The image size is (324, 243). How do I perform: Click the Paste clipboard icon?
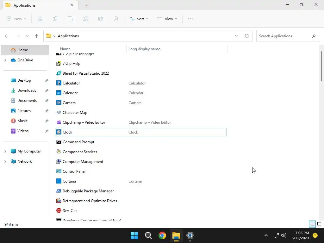(x=70, y=19)
